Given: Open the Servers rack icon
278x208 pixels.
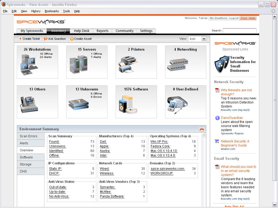Looking at the screenshot, I should 78,64.
